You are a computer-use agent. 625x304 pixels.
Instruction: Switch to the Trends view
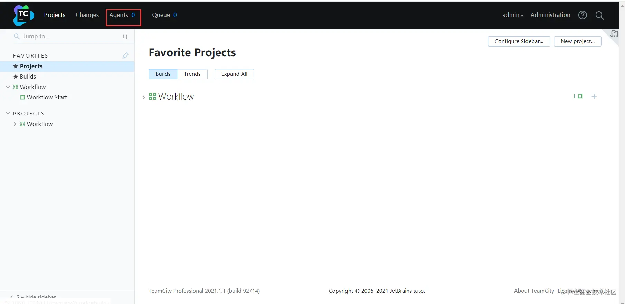(192, 74)
